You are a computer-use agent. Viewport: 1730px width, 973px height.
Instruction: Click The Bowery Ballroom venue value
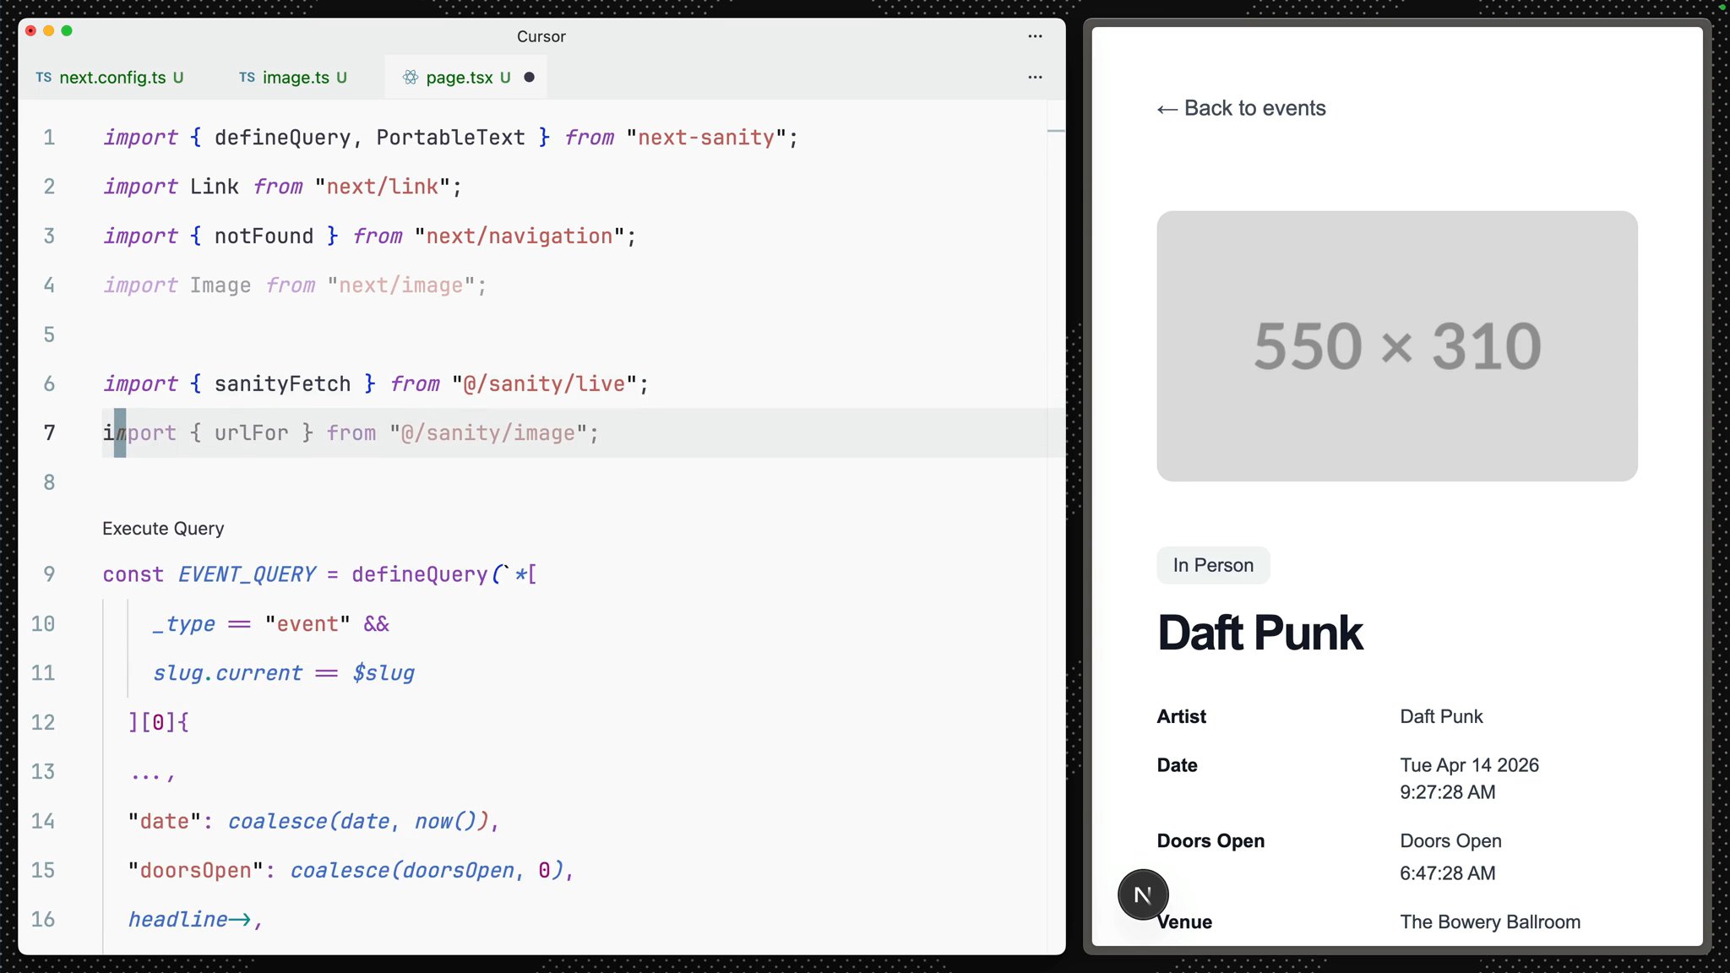(x=1490, y=922)
